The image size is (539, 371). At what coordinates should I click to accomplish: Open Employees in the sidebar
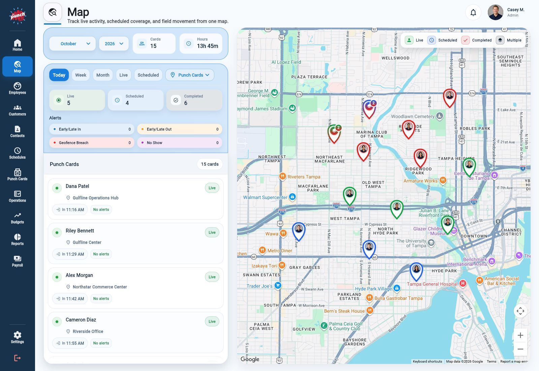tap(18, 88)
